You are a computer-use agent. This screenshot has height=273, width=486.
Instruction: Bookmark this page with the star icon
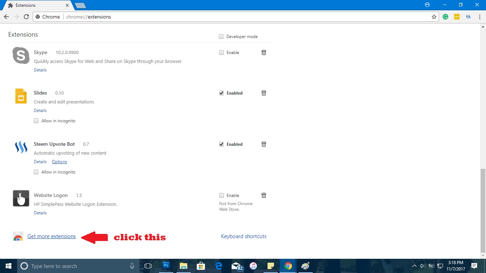click(434, 17)
